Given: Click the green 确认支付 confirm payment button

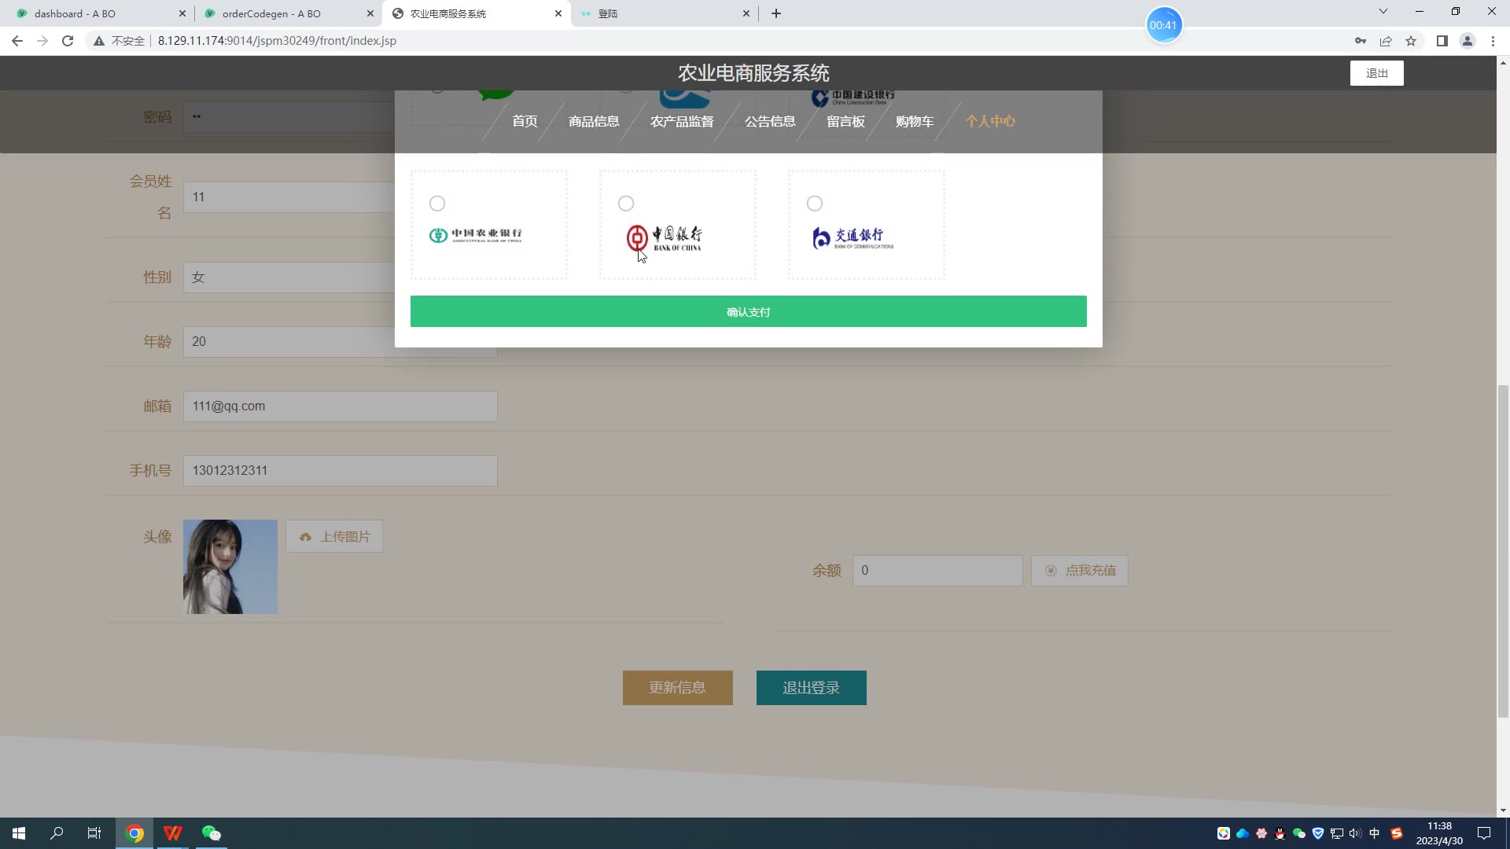Looking at the screenshot, I should [748, 311].
